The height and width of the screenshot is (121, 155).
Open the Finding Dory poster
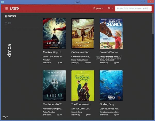pyautogui.click(x=111, y=86)
